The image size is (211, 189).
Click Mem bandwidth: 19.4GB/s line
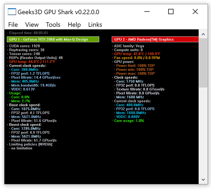[x=33, y=85]
